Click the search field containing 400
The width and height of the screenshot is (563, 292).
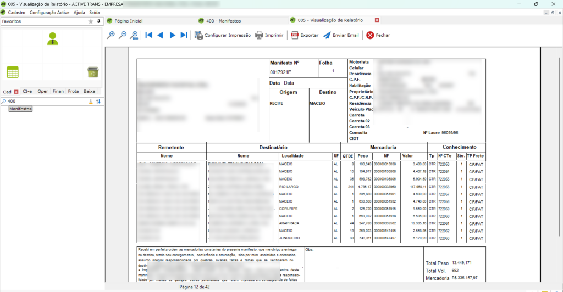pos(44,102)
